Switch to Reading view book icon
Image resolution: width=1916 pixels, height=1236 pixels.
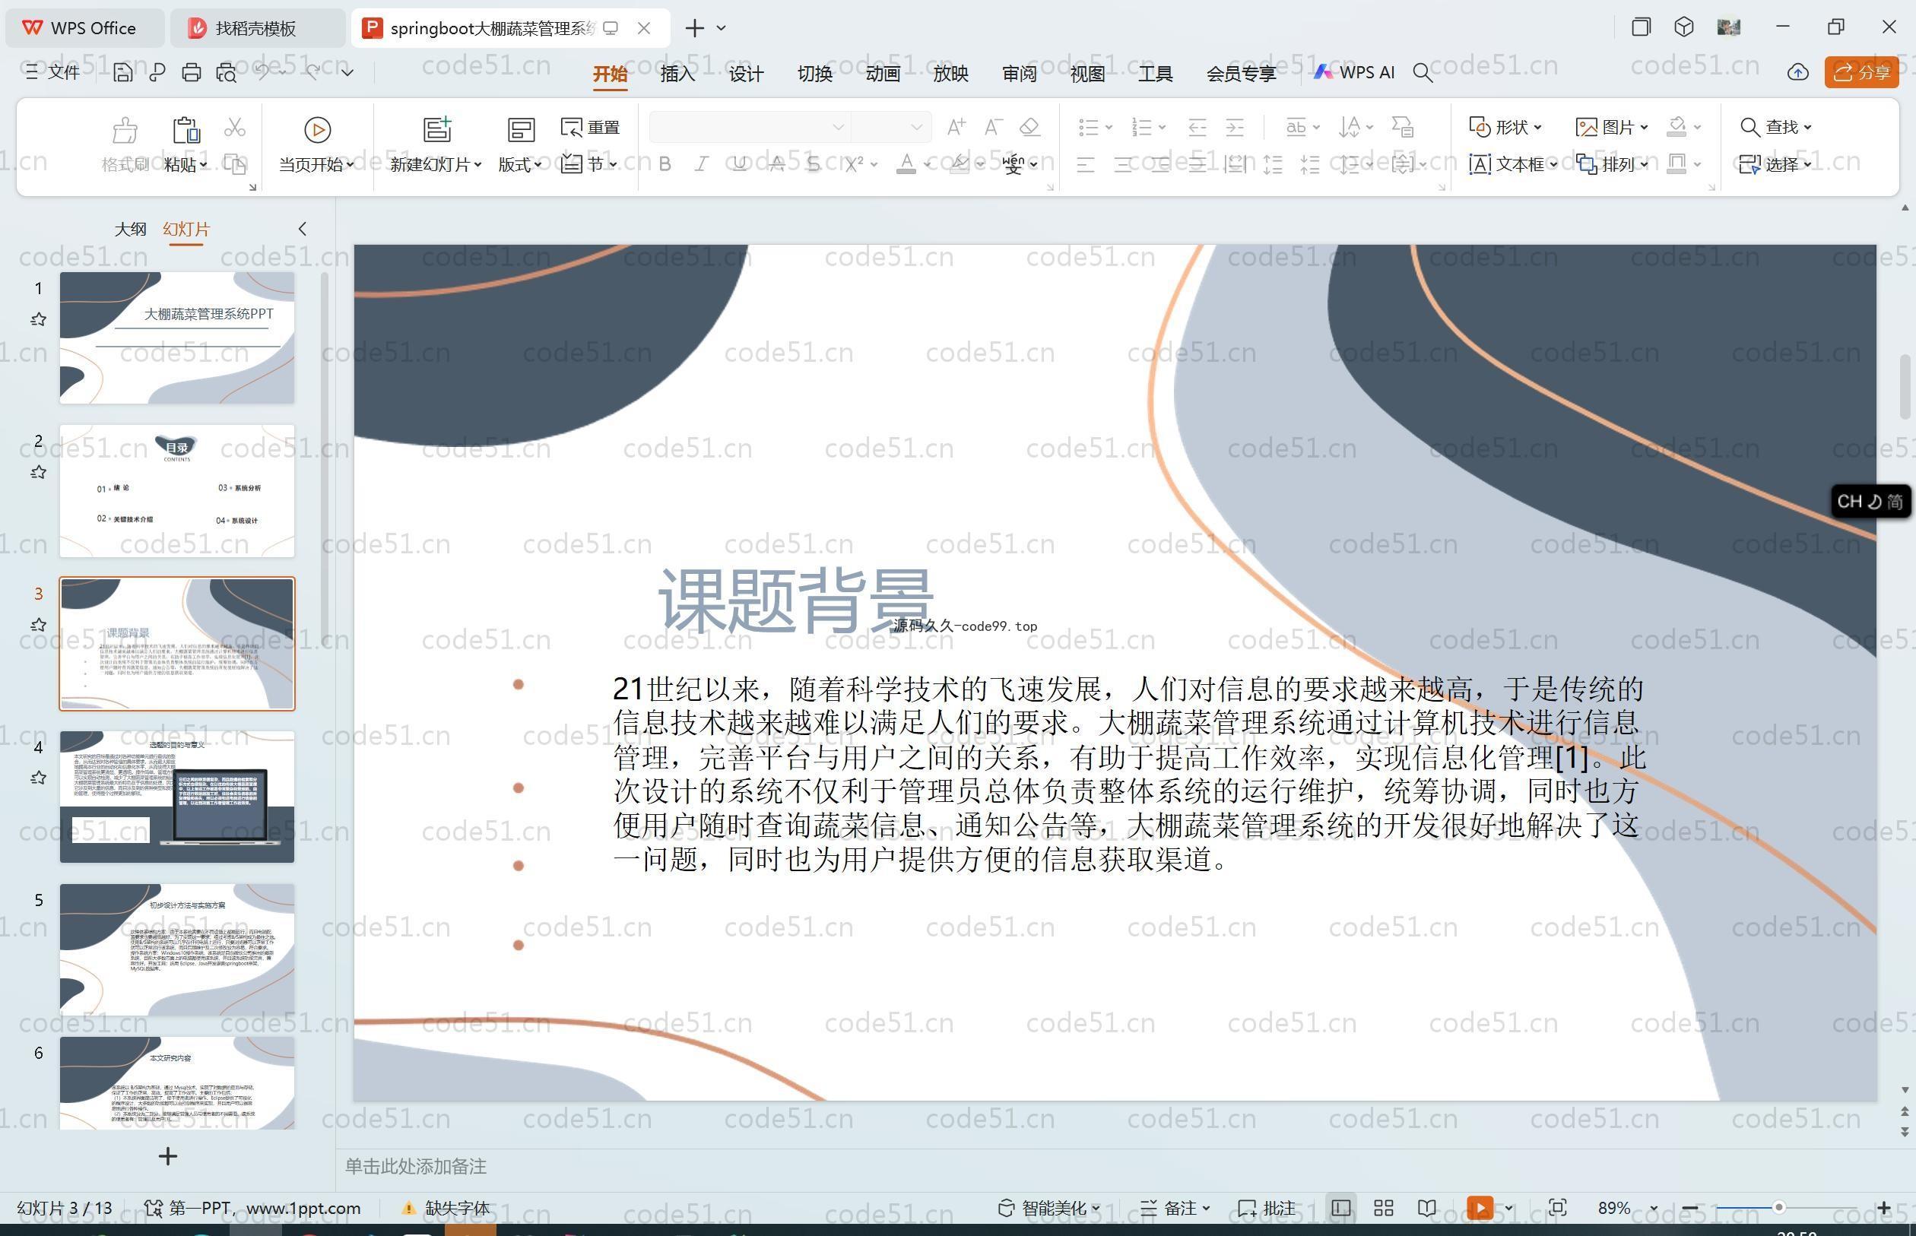pyautogui.click(x=1427, y=1208)
